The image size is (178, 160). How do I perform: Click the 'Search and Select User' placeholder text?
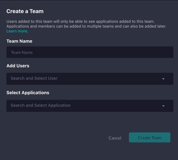34,78
